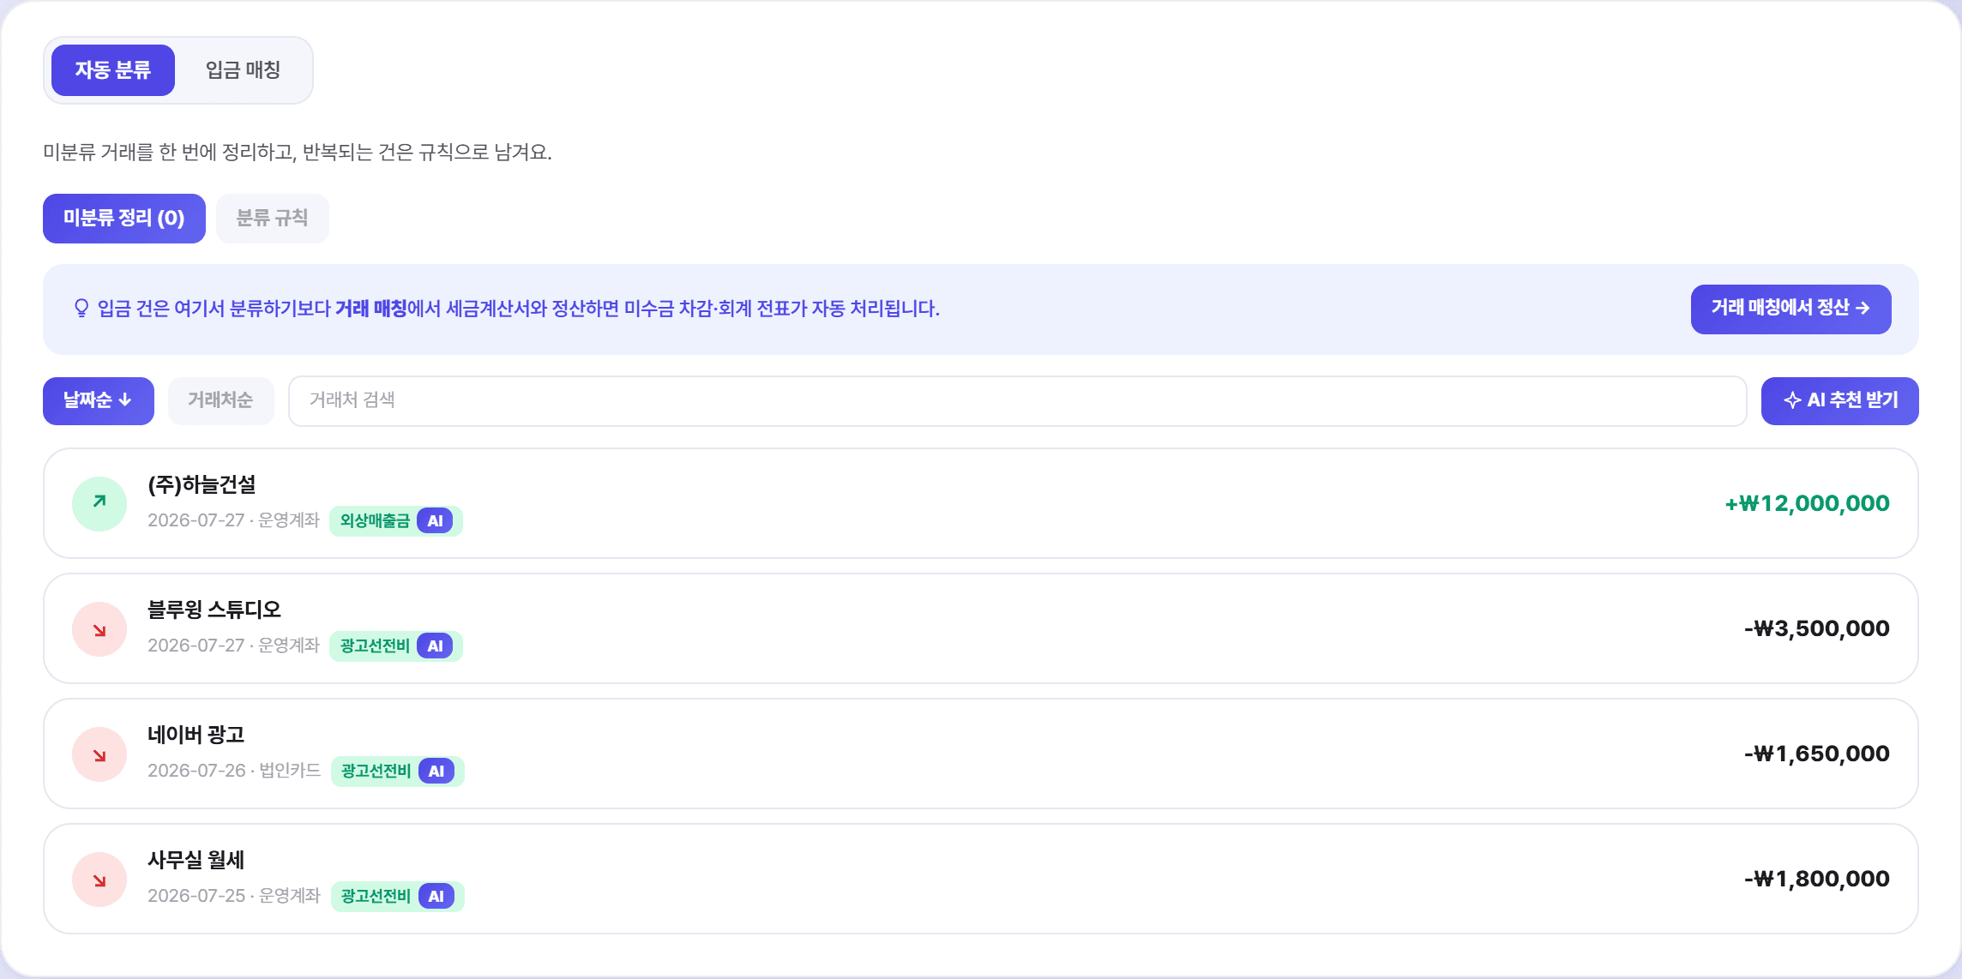The width and height of the screenshot is (1962, 979).
Task: Select the 사무실 월세 transaction name
Action: [x=196, y=860]
